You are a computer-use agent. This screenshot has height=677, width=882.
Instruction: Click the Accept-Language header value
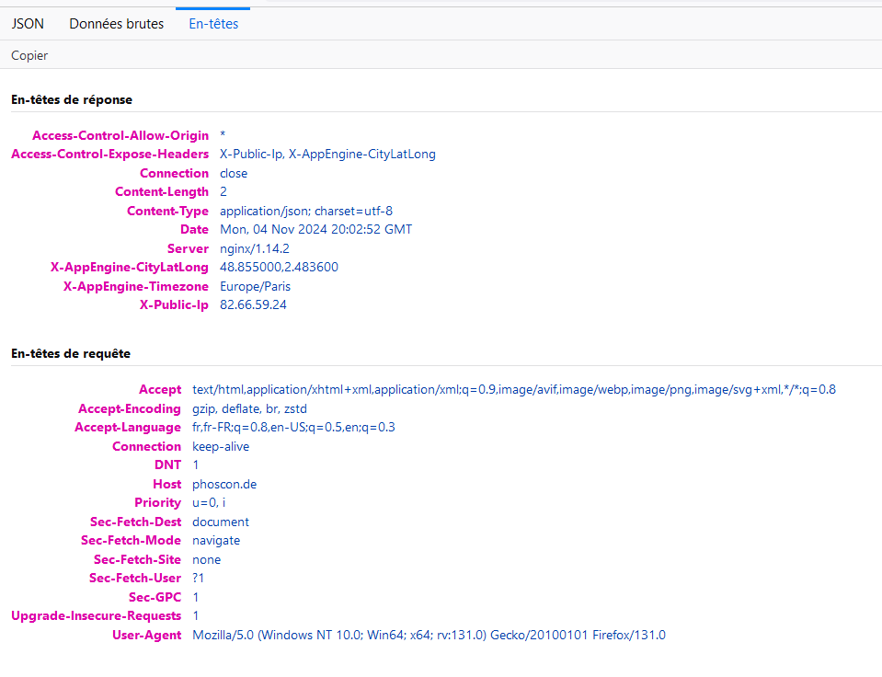[293, 427]
